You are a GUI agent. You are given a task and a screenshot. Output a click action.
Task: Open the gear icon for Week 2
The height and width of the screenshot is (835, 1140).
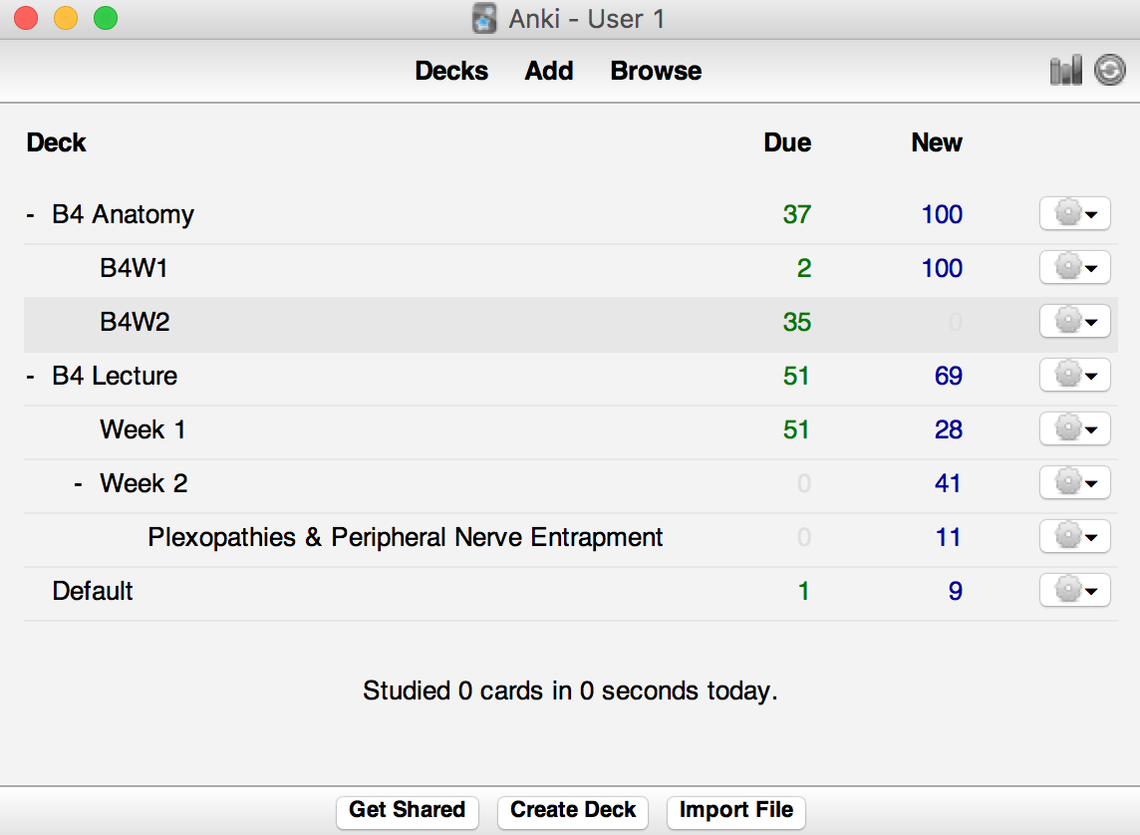pos(1074,482)
